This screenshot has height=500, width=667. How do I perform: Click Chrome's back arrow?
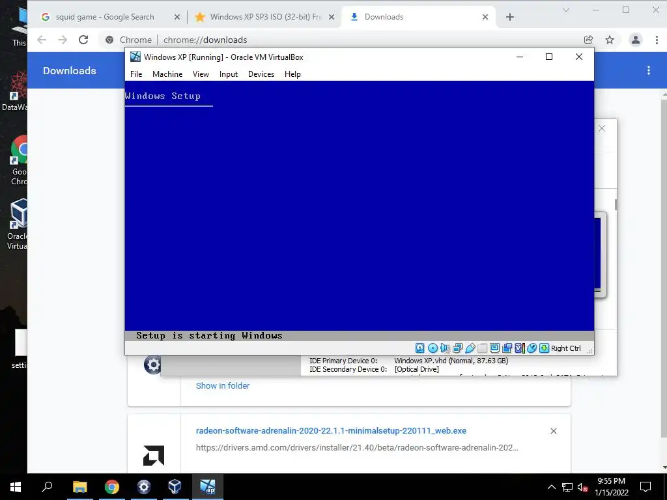[x=42, y=40]
